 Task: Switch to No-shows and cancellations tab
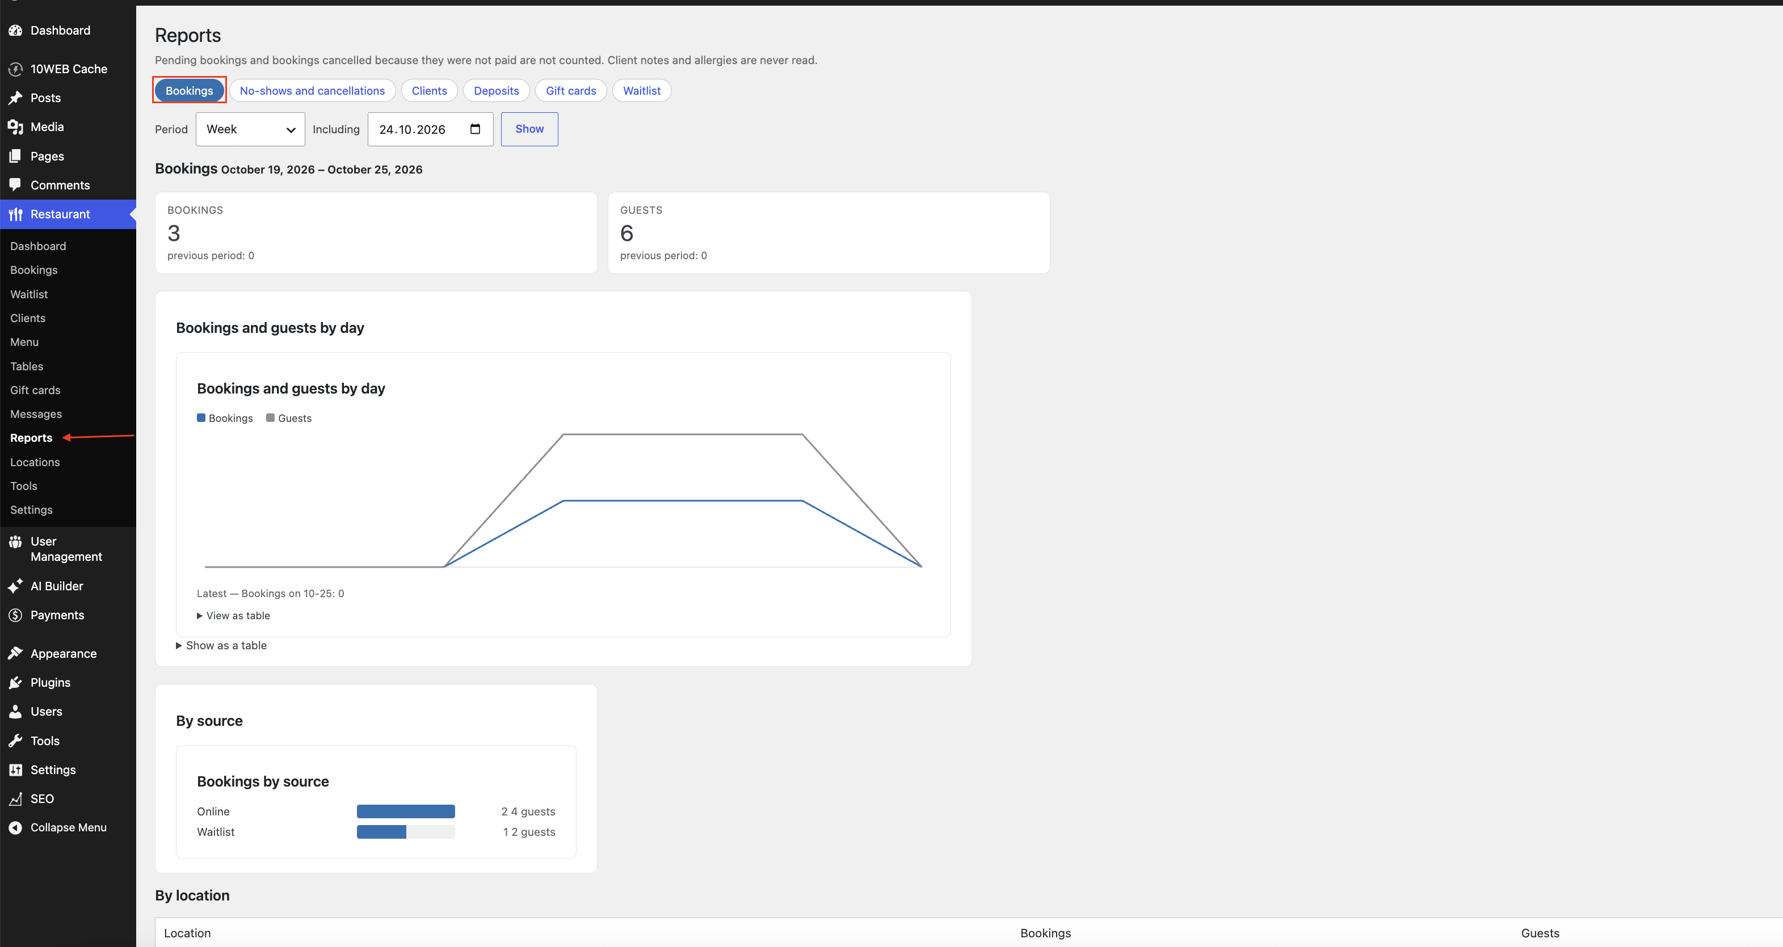[x=312, y=91]
